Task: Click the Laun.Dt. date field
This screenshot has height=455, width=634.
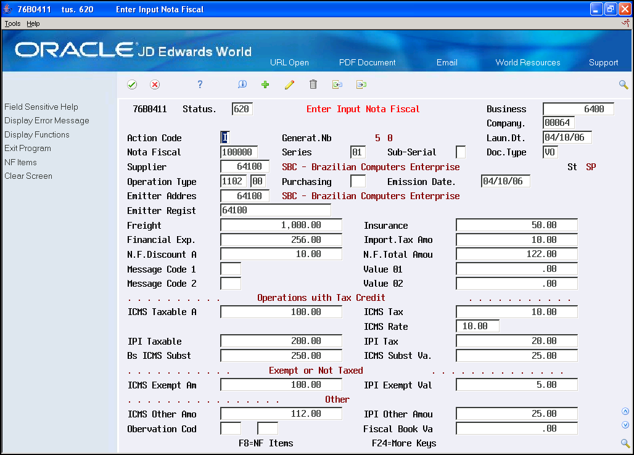Action: click(567, 137)
